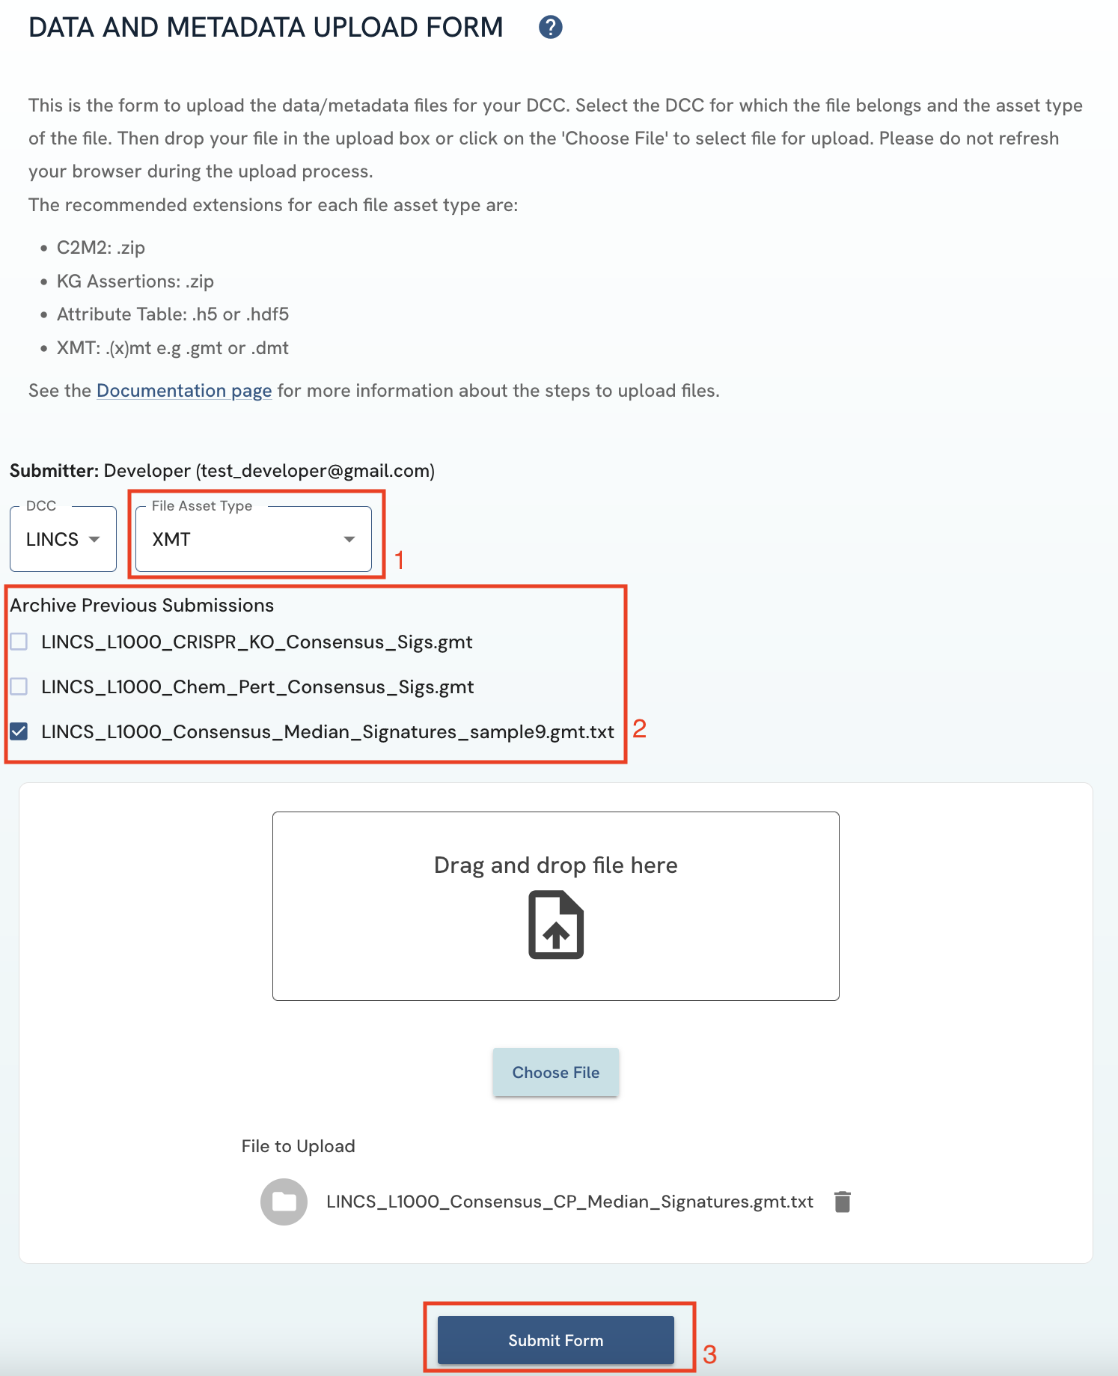Viewport: 1118px width, 1376px height.
Task: Check LINCS_L1000_CRISPR_KO_Consensus_Sigs.gmt checkbox
Action: tap(19, 642)
